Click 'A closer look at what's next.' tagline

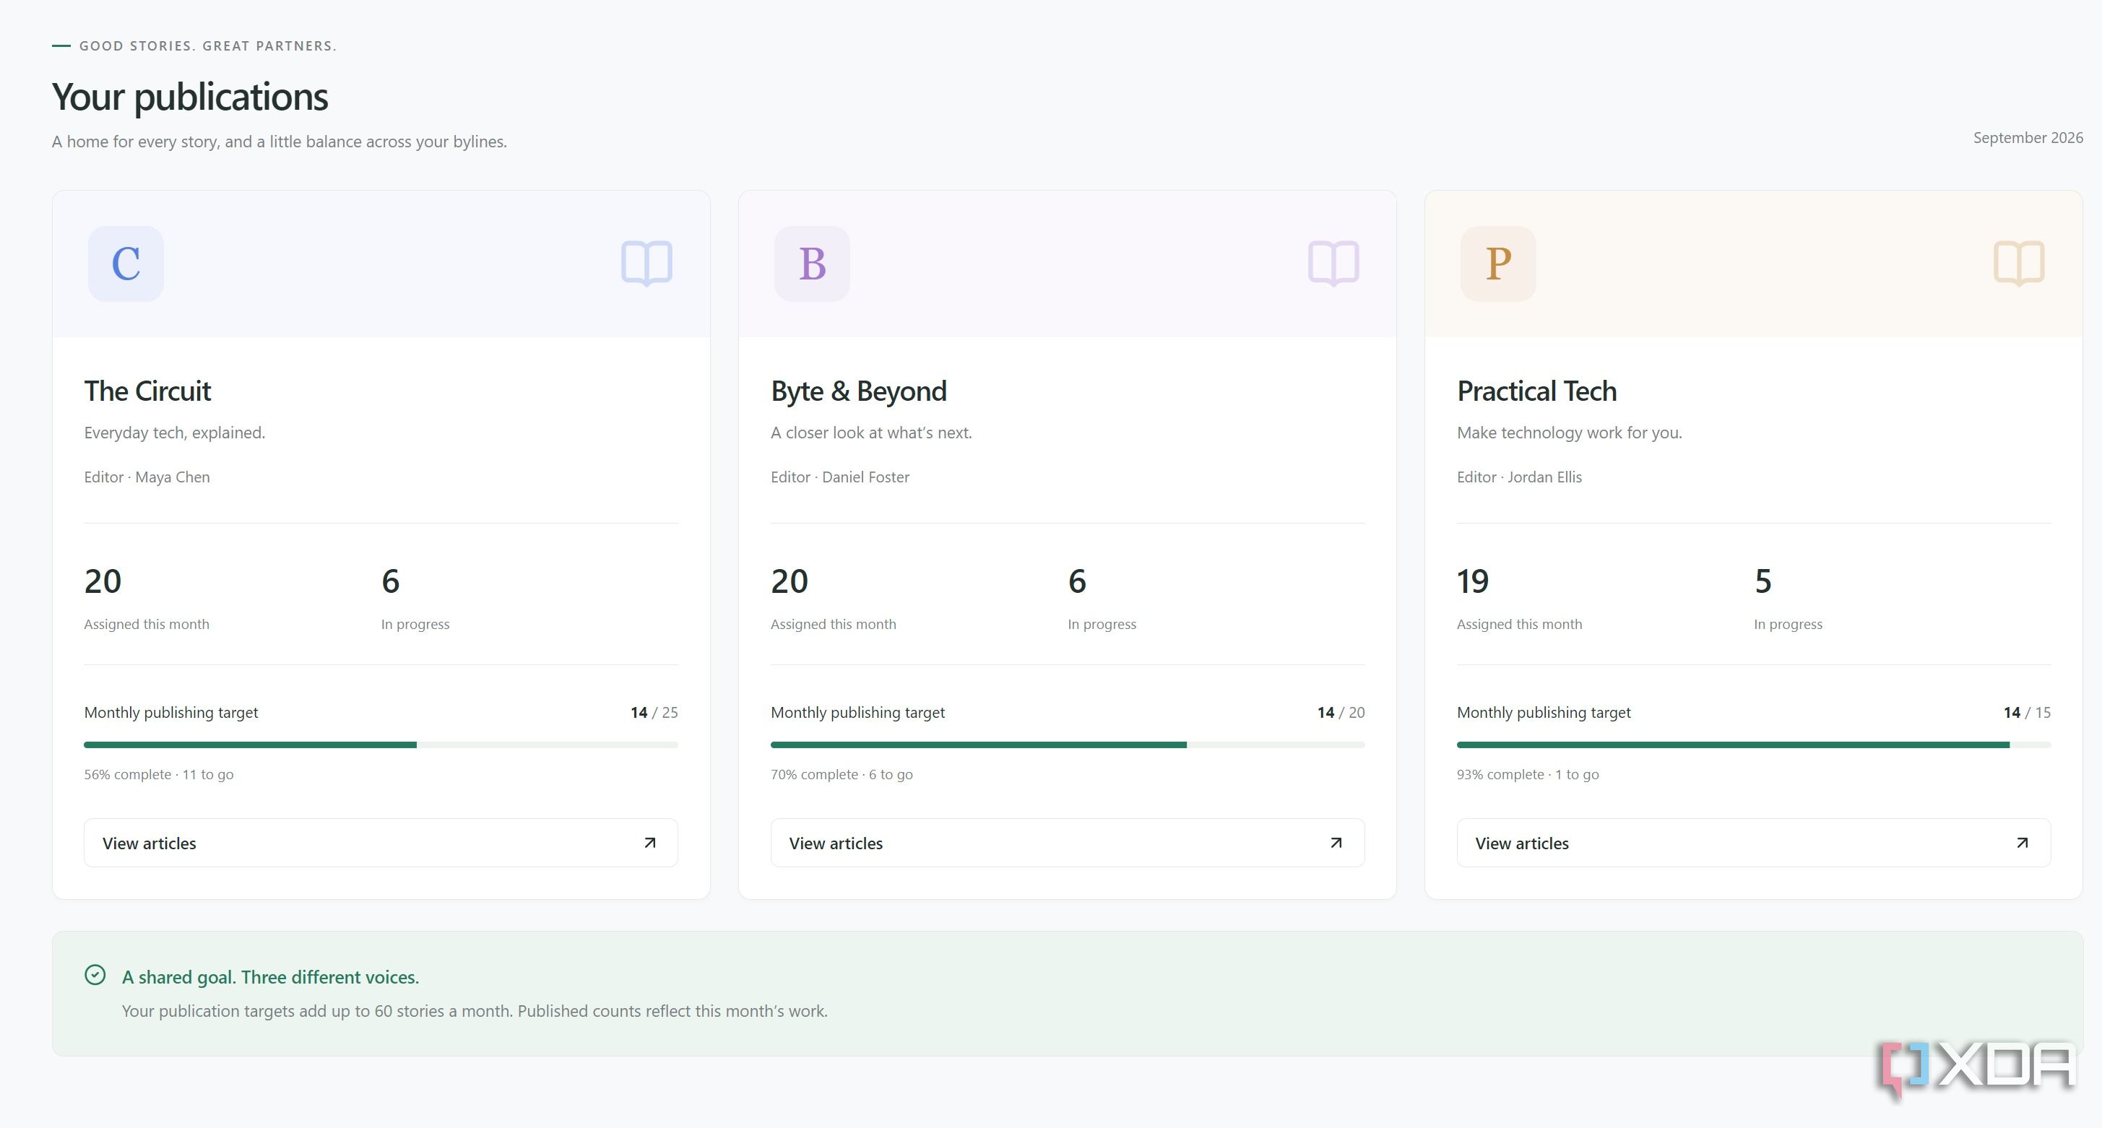pyautogui.click(x=871, y=433)
